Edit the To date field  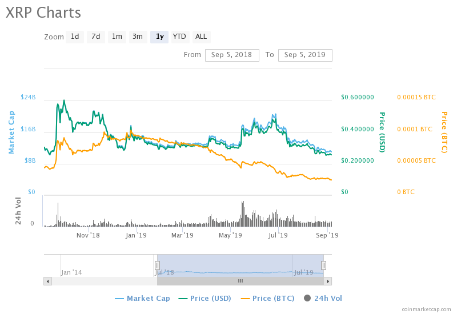[x=305, y=55]
